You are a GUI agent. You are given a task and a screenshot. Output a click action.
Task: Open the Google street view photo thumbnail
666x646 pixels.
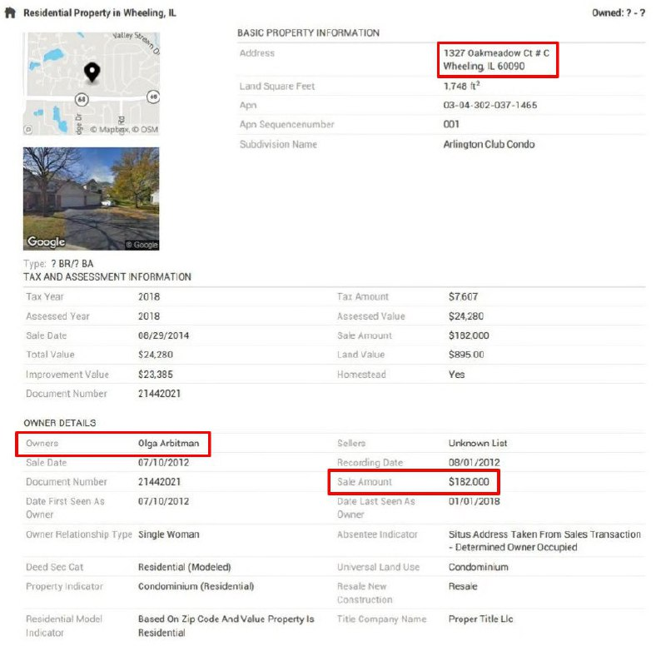pyautogui.click(x=92, y=198)
